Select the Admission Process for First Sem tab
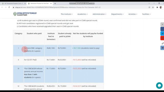This screenshot has height=92, width=164. [40, 3]
